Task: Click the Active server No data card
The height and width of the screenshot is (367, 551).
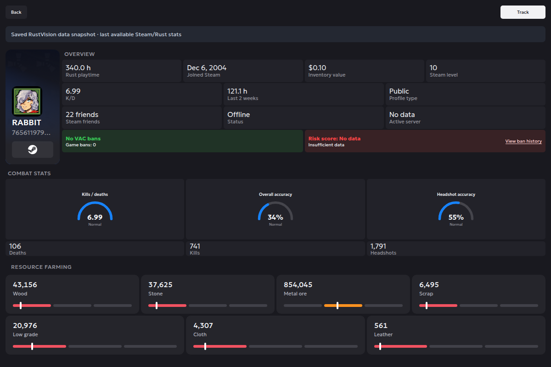Action: (x=465, y=117)
